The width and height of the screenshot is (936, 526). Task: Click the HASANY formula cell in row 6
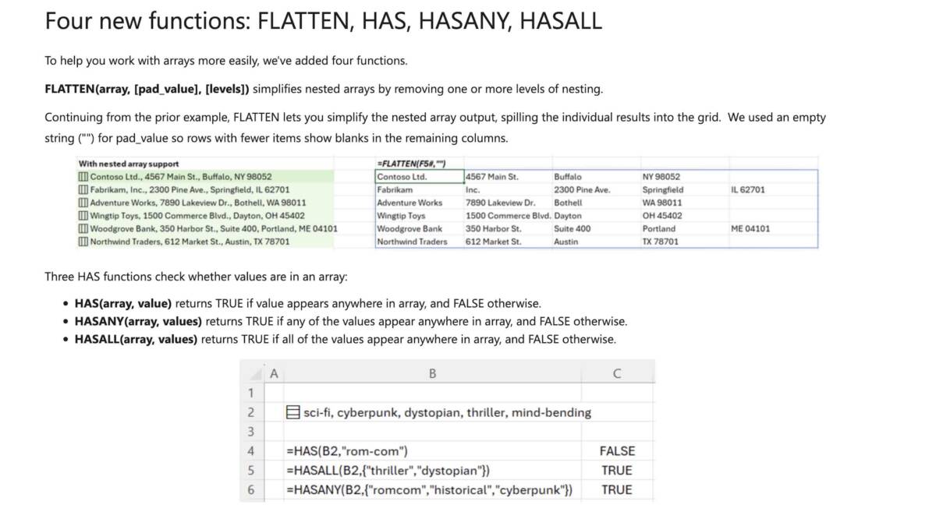(433, 489)
